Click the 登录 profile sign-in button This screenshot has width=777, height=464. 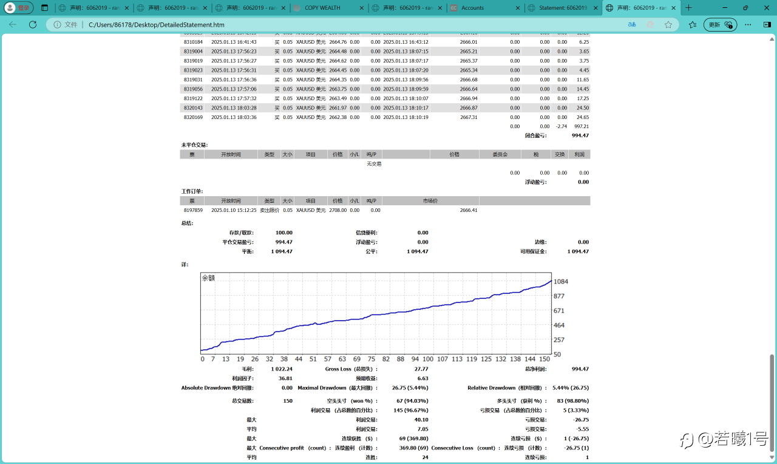click(x=18, y=8)
